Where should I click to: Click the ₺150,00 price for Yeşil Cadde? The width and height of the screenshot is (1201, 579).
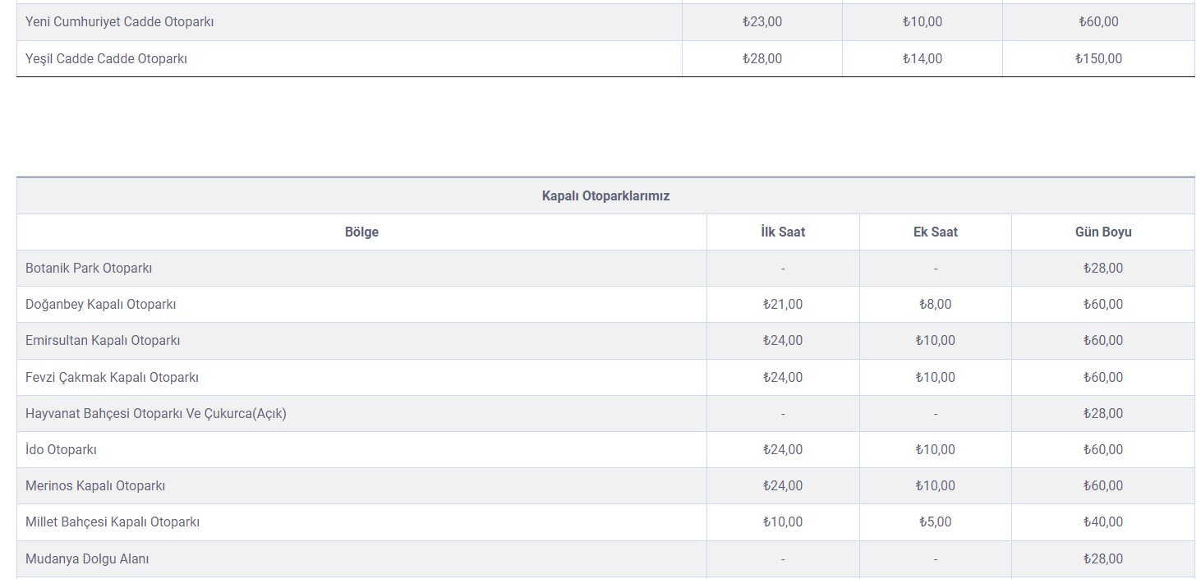[x=1098, y=59]
